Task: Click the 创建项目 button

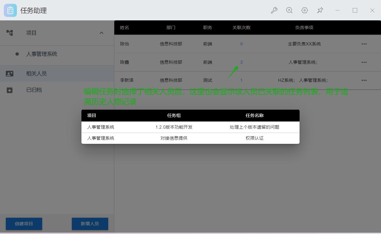Action: 24,224
